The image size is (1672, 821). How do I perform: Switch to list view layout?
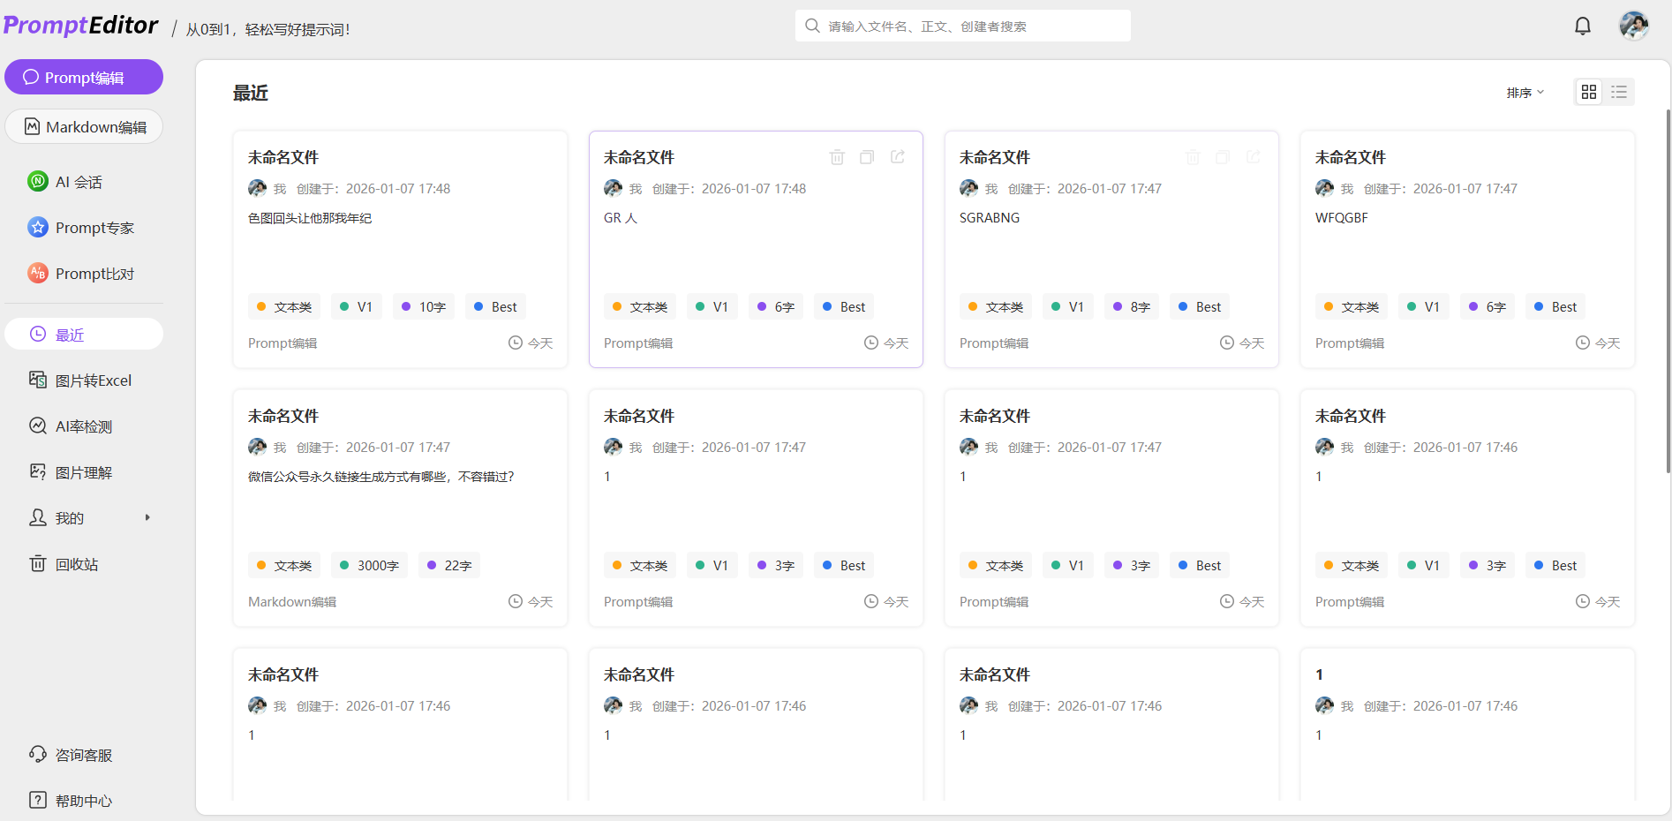1619,91
